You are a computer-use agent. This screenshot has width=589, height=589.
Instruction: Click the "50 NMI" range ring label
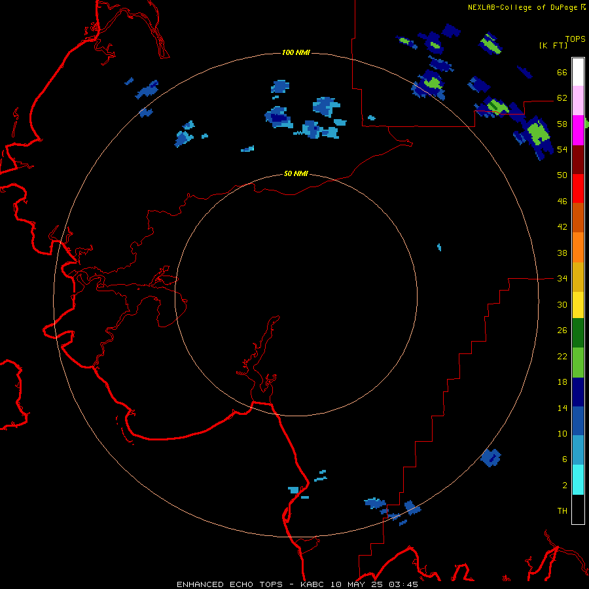click(296, 173)
